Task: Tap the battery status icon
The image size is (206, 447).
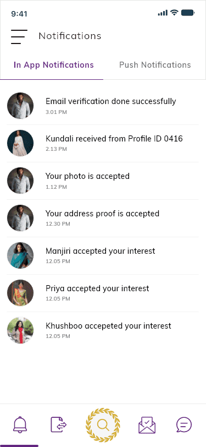Action: point(188,13)
